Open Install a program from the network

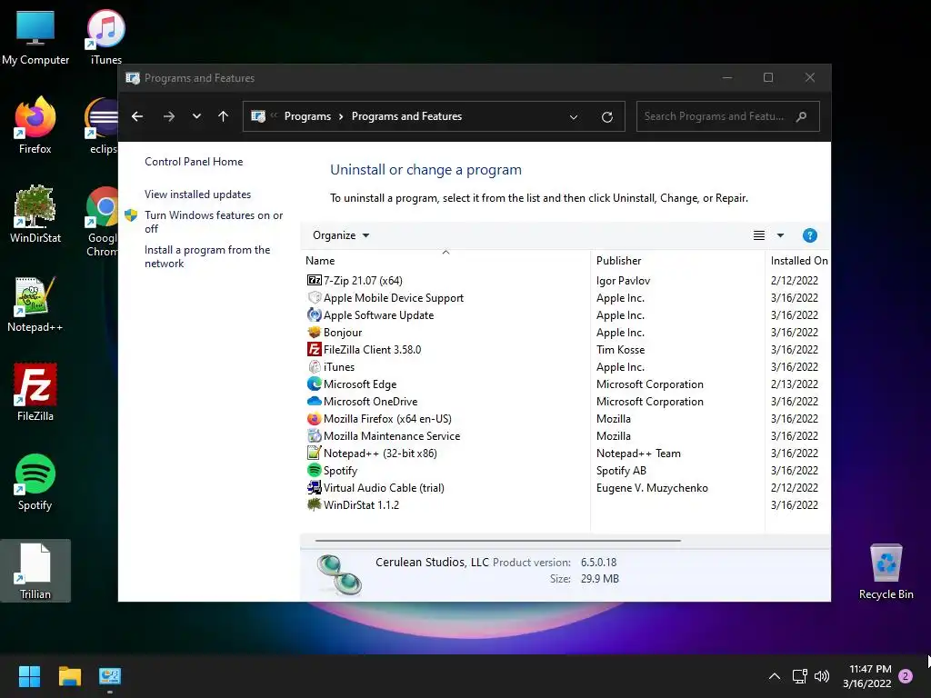click(x=207, y=256)
